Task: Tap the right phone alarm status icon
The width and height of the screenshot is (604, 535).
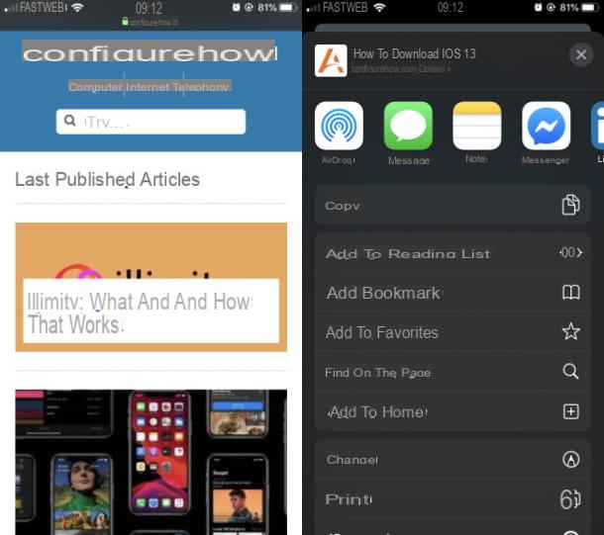Action: [x=538, y=7]
